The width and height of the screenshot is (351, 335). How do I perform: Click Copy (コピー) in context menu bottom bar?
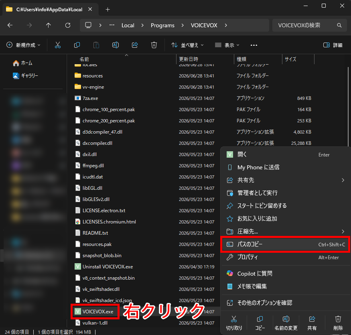tap(260, 323)
